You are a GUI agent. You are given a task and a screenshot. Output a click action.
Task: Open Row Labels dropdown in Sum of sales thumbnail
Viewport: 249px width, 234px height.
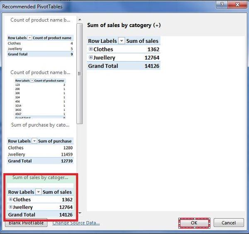point(38,192)
